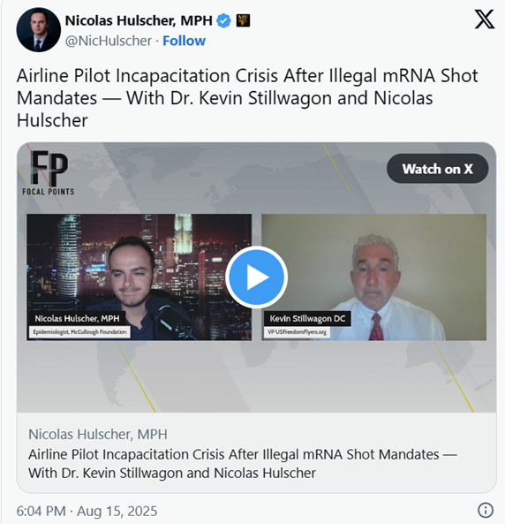Click the card title below the video

click(243, 464)
